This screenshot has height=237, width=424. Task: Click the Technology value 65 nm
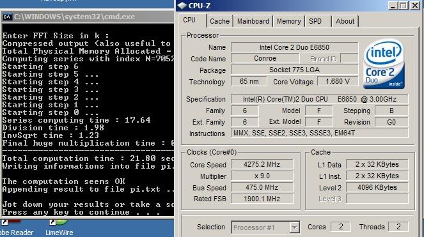pos(249,81)
